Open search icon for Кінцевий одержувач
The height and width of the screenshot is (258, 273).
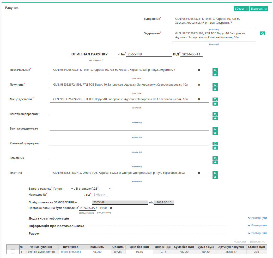click(x=215, y=143)
